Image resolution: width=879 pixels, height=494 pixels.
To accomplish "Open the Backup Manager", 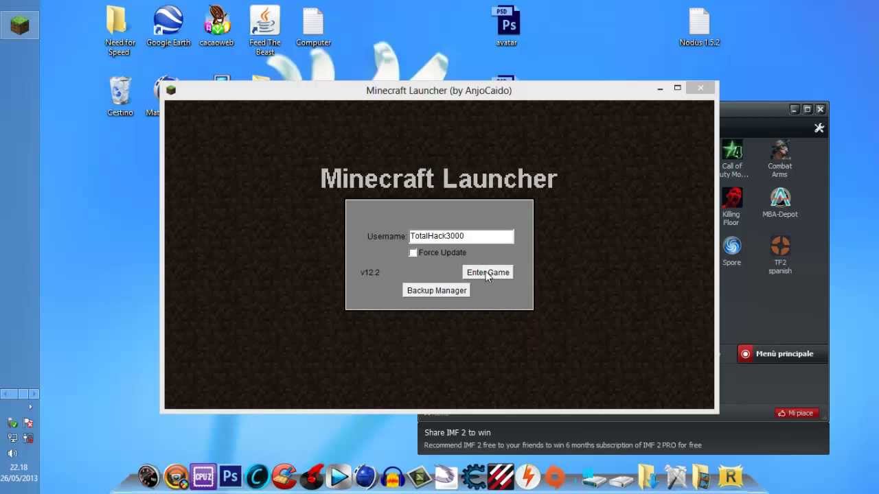I will coord(437,290).
